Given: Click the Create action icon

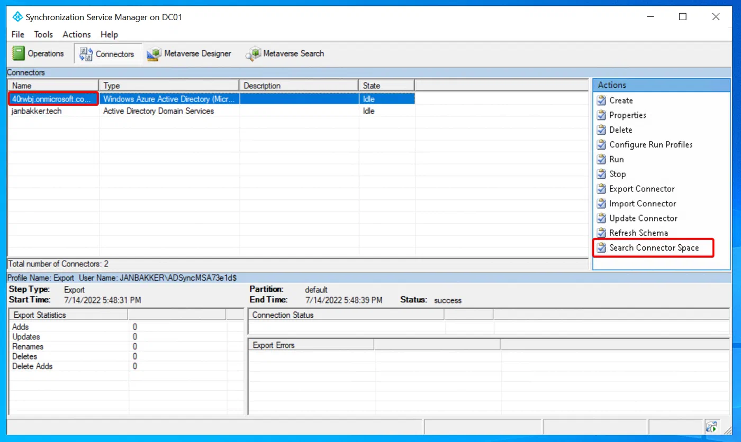Looking at the screenshot, I should pyautogui.click(x=601, y=100).
